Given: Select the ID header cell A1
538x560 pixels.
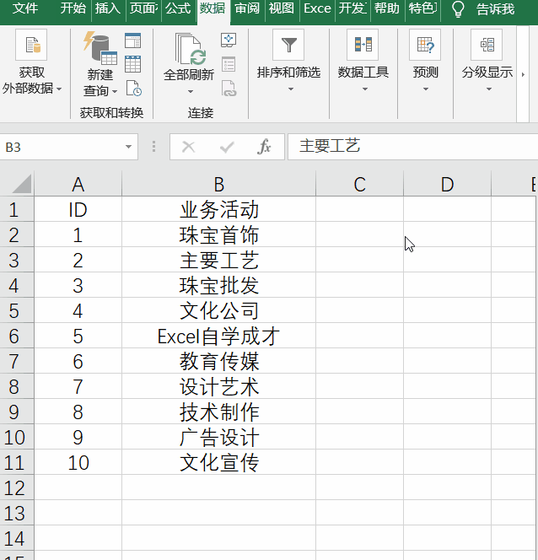Looking at the screenshot, I should tap(78, 209).
